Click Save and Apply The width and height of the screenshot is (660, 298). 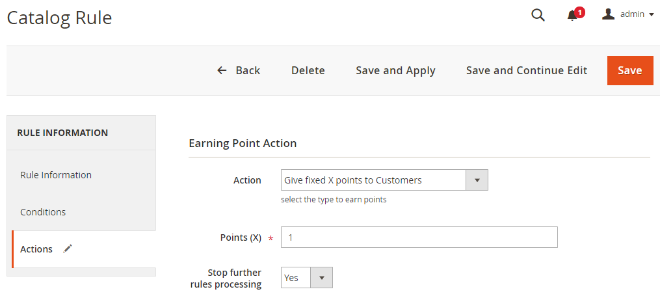tap(395, 70)
